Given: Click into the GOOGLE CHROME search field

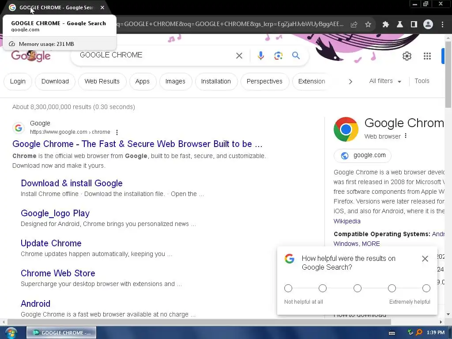Looking at the screenshot, I should (x=156, y=55).
